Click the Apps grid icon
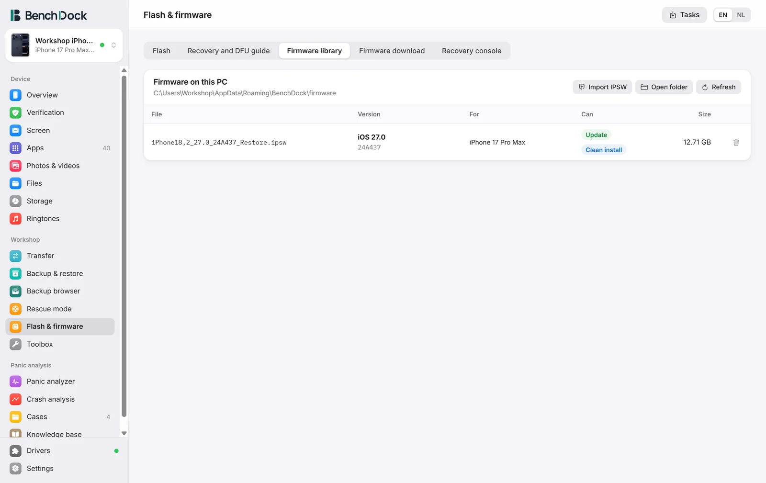This screenshot has height=483, width=766. click(x=15, y=148)
